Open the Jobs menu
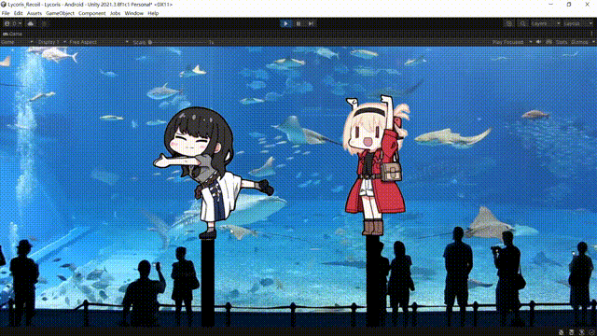Image resolution: width=597 pixels, height=336 pixels. 115,13
